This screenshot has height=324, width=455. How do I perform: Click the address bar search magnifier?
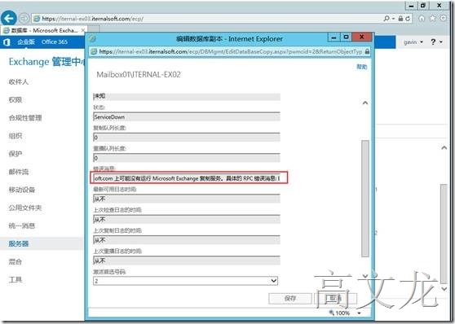click(387, 19)
